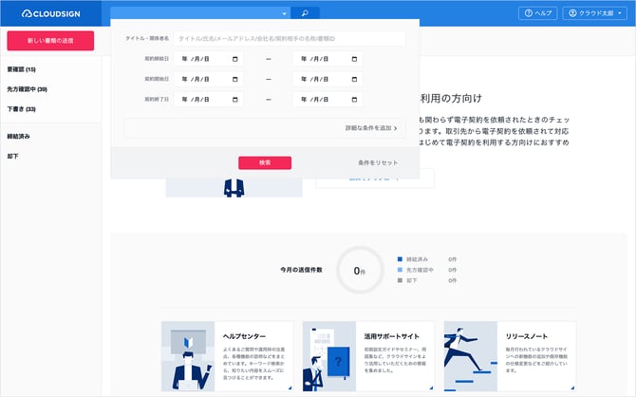Viewport: 636px width, 397px height.
Task: Open the クラウド太郎 user menu
Action: (596, 13)
